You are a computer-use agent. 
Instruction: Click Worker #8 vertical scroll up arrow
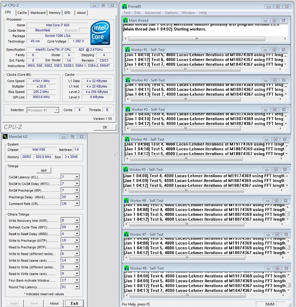click(x=288, y=275)
